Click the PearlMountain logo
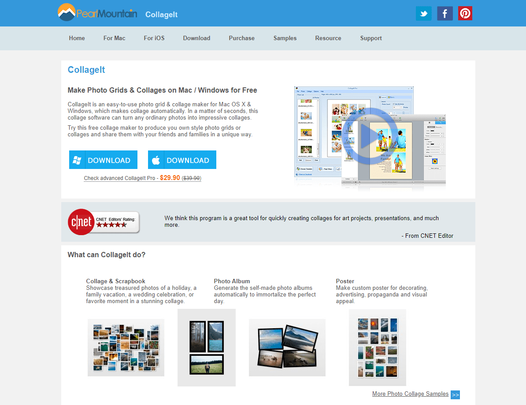526x405 pixels. coord(97,12)
